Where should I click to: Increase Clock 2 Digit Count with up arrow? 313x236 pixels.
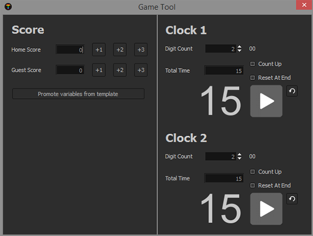pos(239,154)
